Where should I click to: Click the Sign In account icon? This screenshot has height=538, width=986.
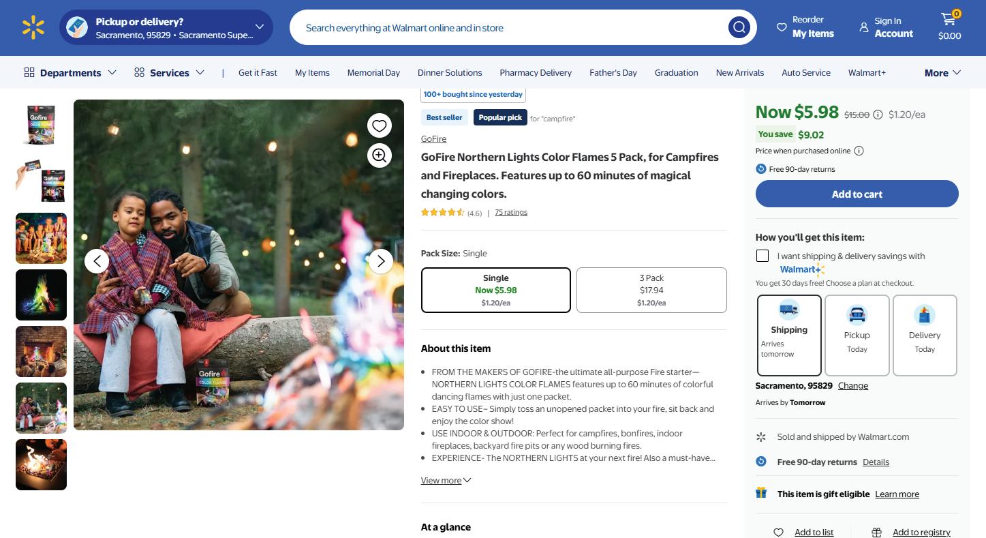864,27
